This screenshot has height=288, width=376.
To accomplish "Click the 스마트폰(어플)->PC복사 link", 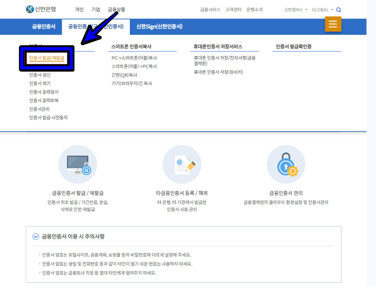I will pos(134,66).
